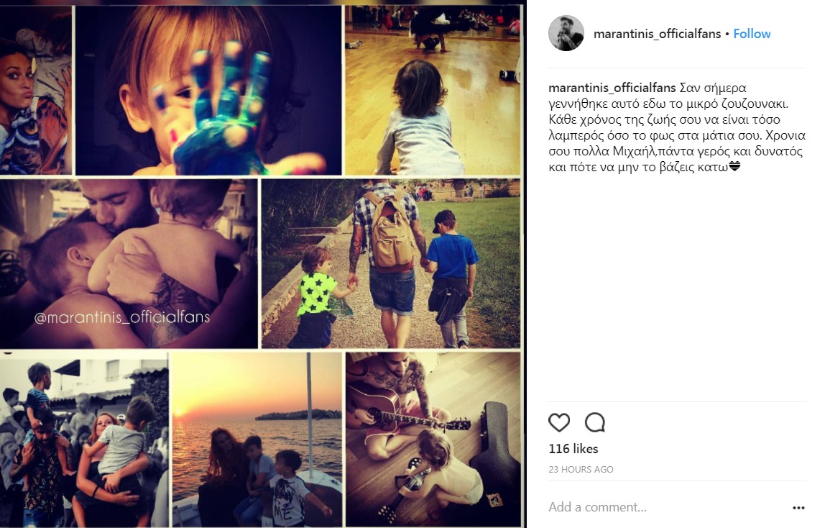Image resolution: width=825 pixels, height=528 pixels.
Task: Select the father kissing baby photo
Action: [x=129, y=264]
